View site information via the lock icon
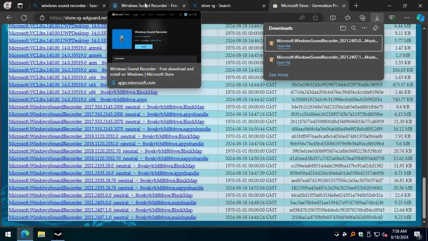 (42, 18)
